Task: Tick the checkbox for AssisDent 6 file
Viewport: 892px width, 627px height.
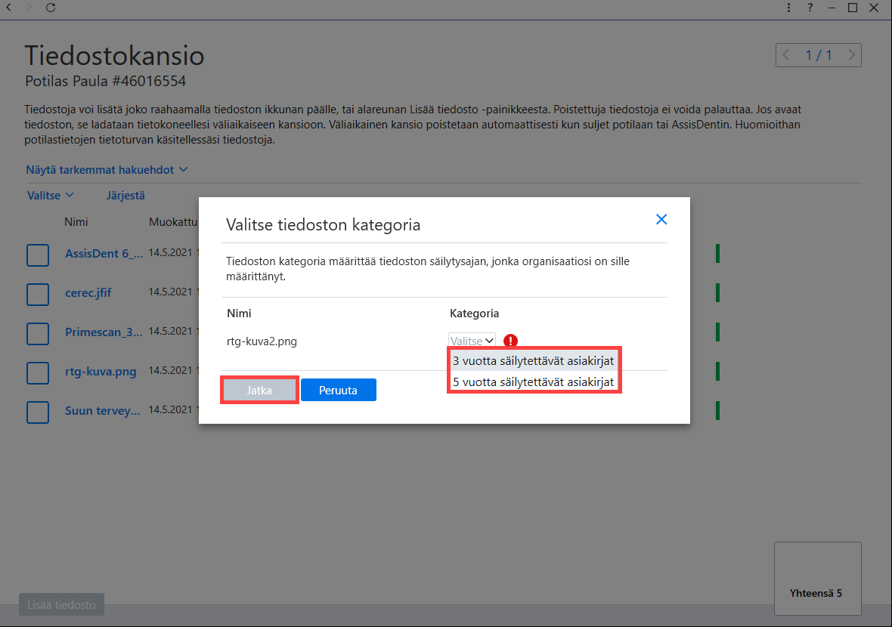Action: (x=38, y=255)
